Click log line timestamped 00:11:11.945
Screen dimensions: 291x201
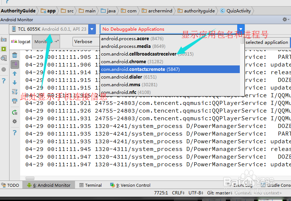click(158, 149)
